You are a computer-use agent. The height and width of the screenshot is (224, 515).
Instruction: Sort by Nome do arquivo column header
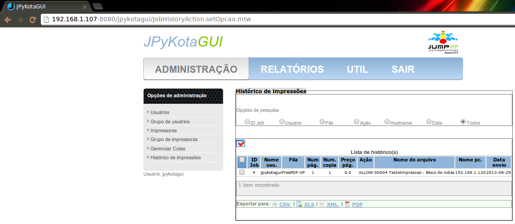coord(415,162)
